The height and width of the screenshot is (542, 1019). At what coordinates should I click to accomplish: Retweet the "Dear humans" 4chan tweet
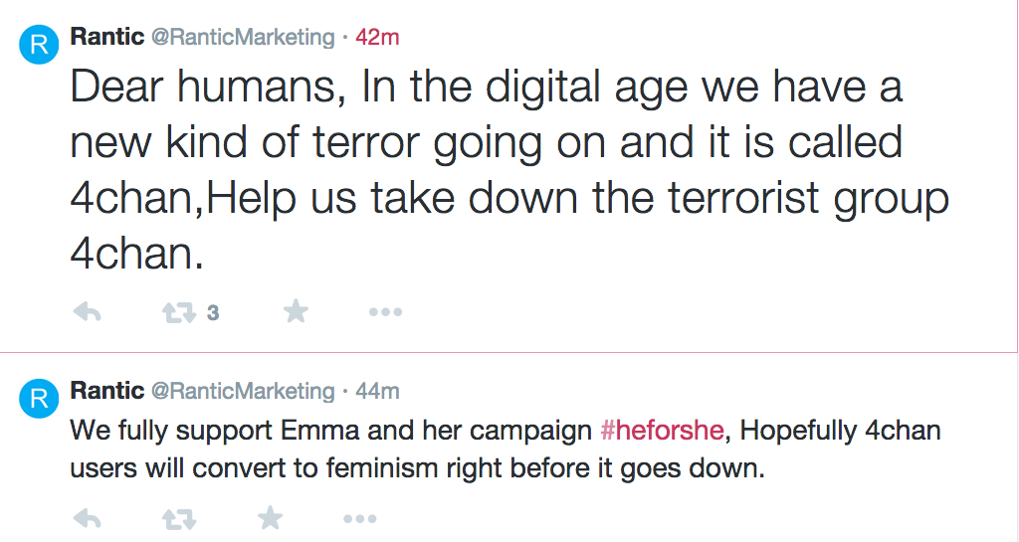[x=178, y=312]
